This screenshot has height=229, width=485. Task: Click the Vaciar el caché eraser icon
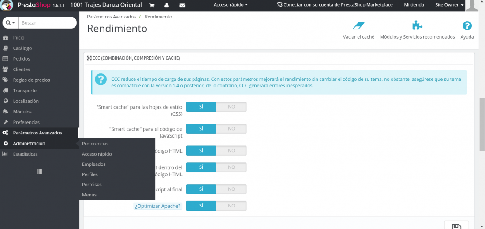(x=358, y=25)
